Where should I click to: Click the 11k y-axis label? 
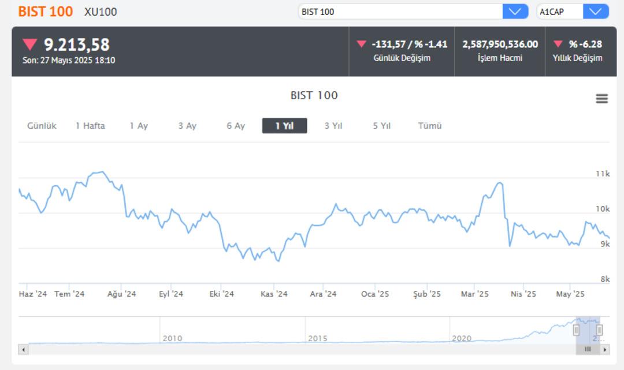603,174
